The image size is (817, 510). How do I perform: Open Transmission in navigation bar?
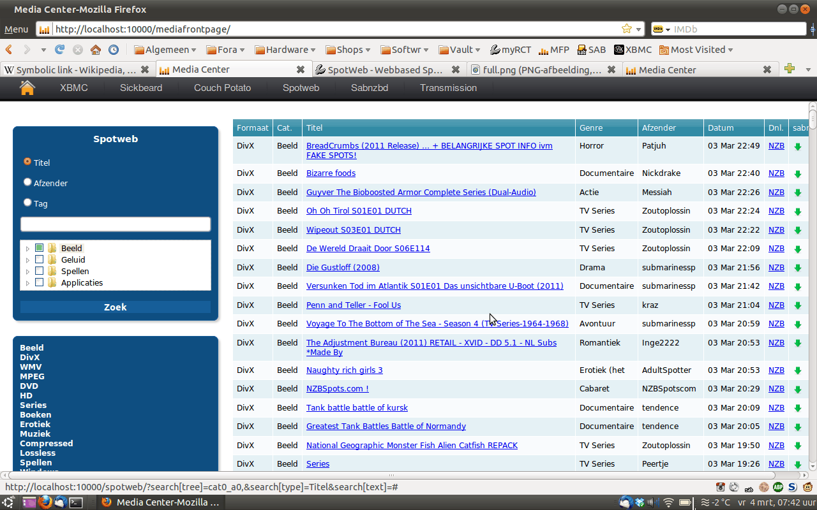coord(448,88)
